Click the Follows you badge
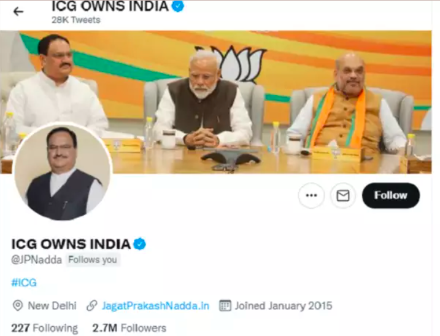The width and height of the screenshot is (440, 336). click(93, 260)
